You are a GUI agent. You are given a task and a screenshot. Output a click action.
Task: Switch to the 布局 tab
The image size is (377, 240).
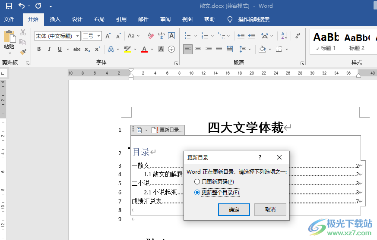click(x=99, y=19)
